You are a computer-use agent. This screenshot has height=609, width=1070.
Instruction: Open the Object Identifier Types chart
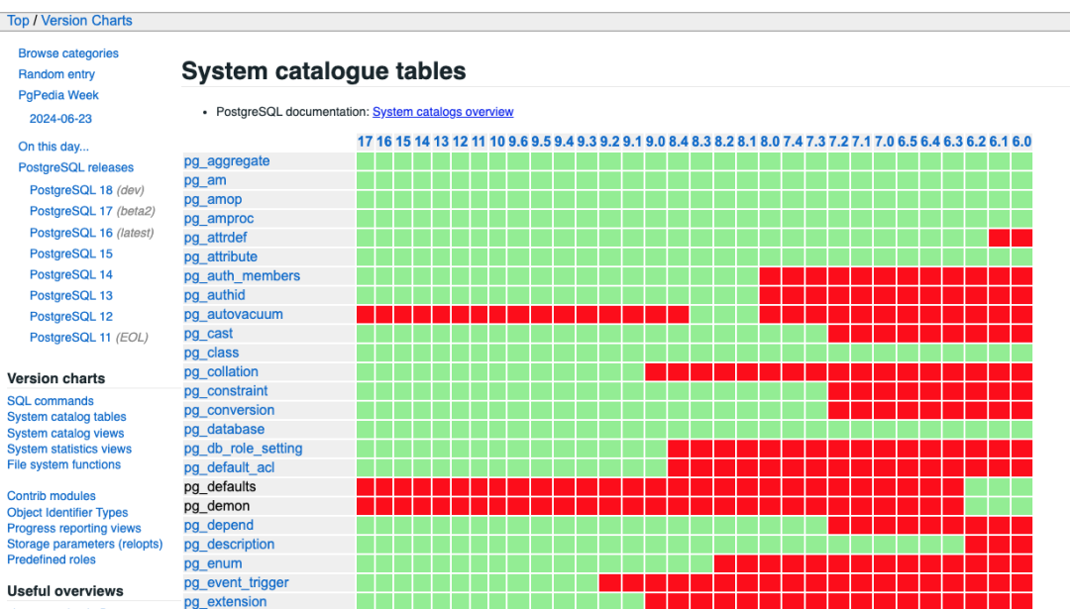(x=67, y=512)
